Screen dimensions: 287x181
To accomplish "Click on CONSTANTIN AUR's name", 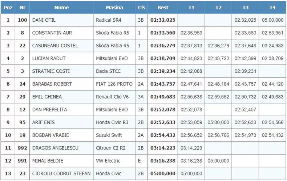I will point(52,33).
